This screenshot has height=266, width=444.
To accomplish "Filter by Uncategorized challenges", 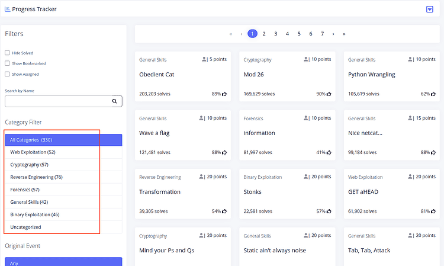I will coord(63,227).
